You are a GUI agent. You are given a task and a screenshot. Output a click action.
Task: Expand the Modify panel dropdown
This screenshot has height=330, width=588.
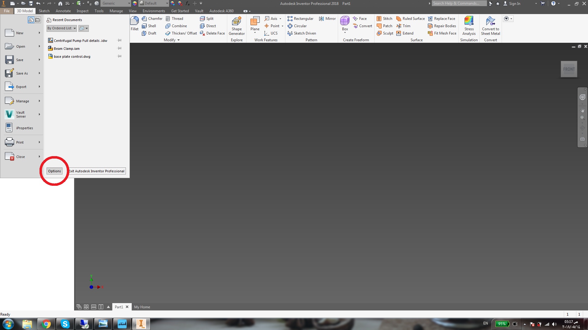pyautogui.click(x=179, y=40)
